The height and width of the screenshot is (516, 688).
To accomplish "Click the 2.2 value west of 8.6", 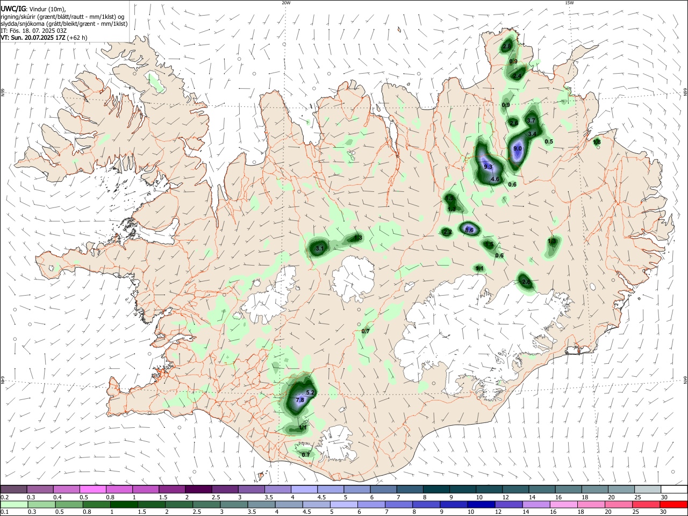I will [x=447, y=232].
